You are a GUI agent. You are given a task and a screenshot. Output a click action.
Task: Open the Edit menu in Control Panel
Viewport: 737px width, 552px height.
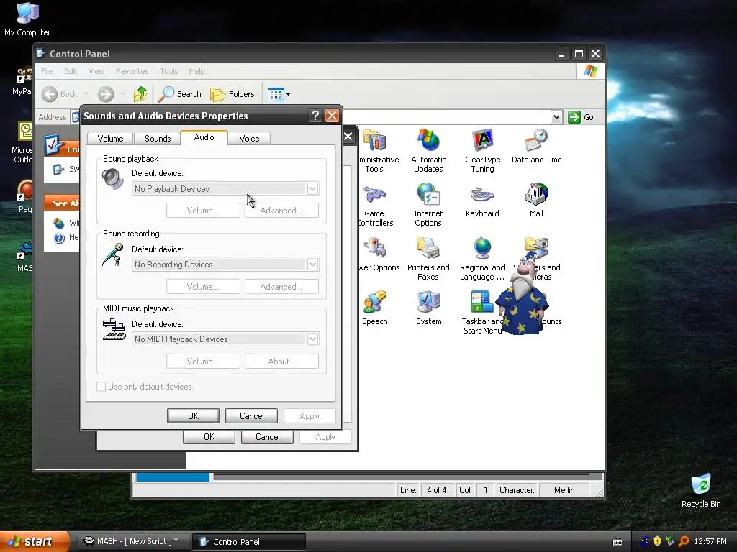(71, 71)
